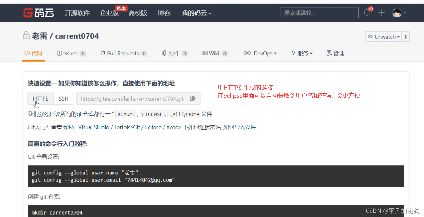The height and width of the screenshot is (217, 424).
Task: Select the 代码 tab
Action: point(33,53)
